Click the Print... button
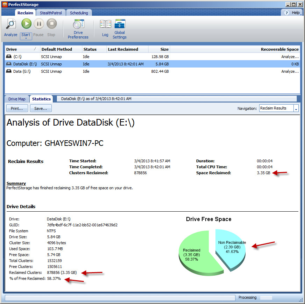This screenshot has width=305, height=304. [17, 108]
